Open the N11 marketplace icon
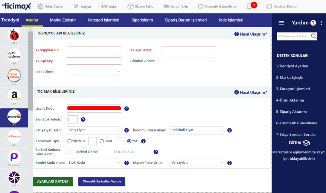Viewport: 326px width, 193px height. coord(14,35)
